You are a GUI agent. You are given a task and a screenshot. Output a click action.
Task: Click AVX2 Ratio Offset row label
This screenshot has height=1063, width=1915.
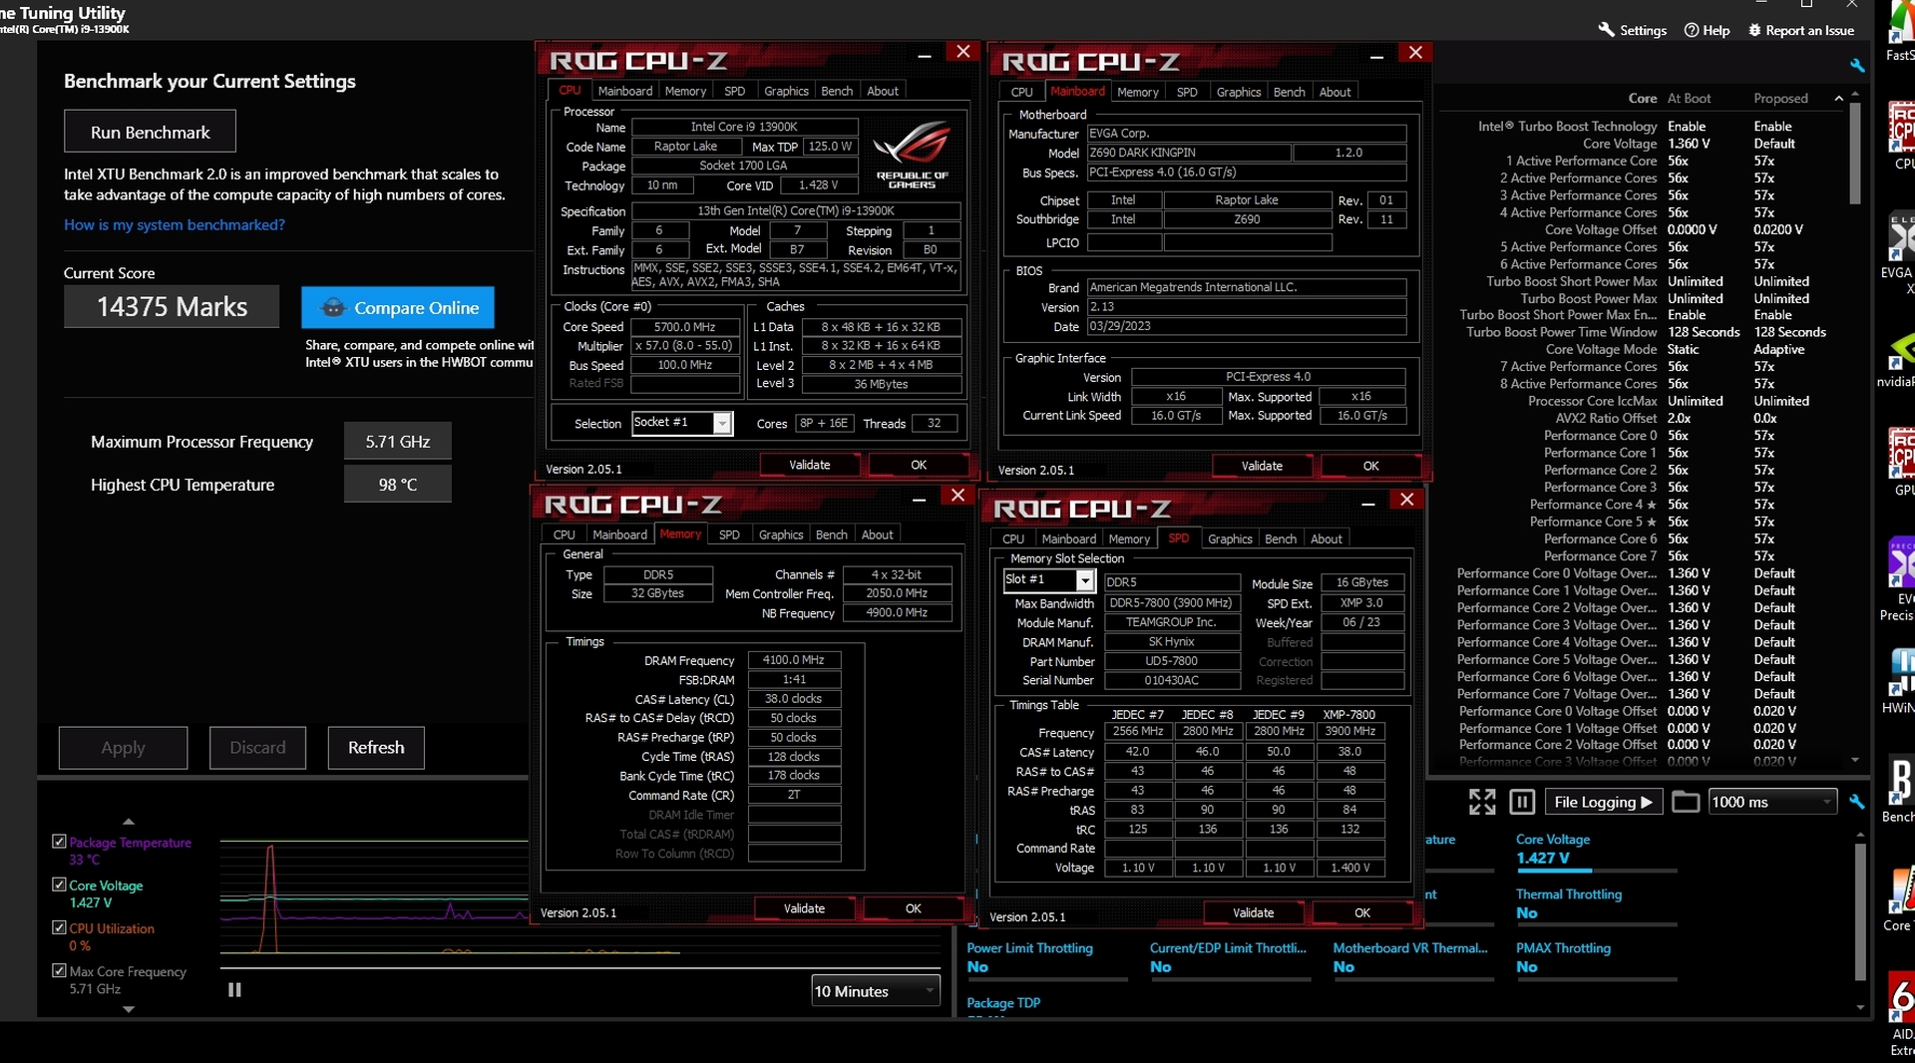[x=1606, y=418]
